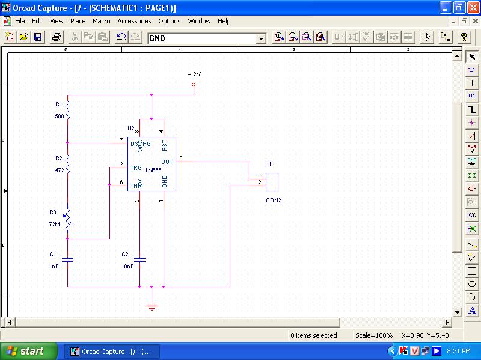Image resolution: width=481 pixels, height=360 pixels.
Task: Select the Place Wire tool
Action: click(472, 83)
